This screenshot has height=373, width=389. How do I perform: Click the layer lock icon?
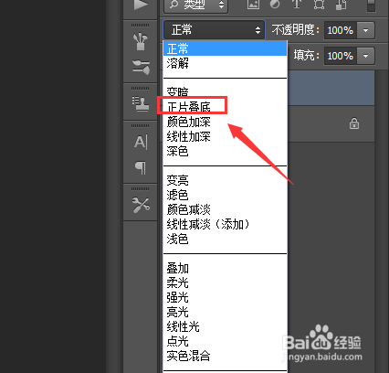click(354, 123)
